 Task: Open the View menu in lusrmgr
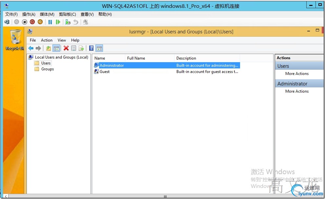[62, 40]
